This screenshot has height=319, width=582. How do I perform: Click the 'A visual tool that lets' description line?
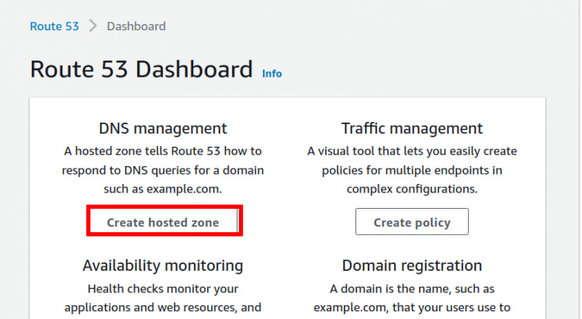412,151
